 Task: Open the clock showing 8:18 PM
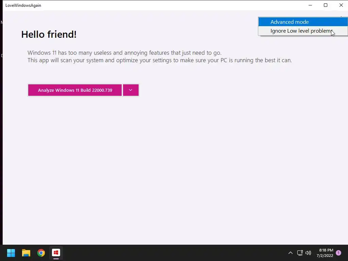[325, 253]
